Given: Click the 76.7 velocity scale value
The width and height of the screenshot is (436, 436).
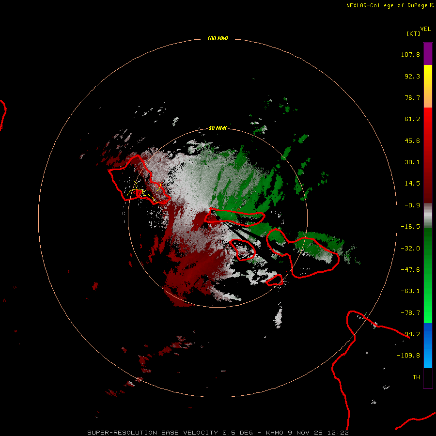Looking at the screenshot, I should pyautogui.click(x=412, y=97).
